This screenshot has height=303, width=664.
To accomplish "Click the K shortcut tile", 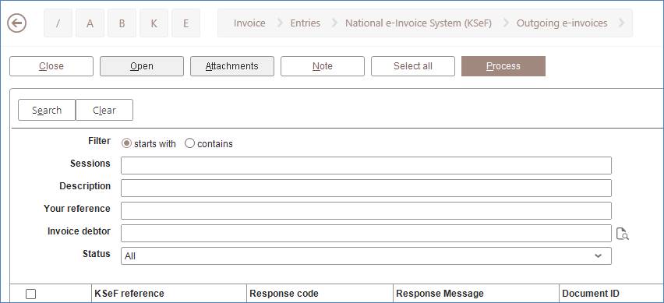I will (154, 23).
